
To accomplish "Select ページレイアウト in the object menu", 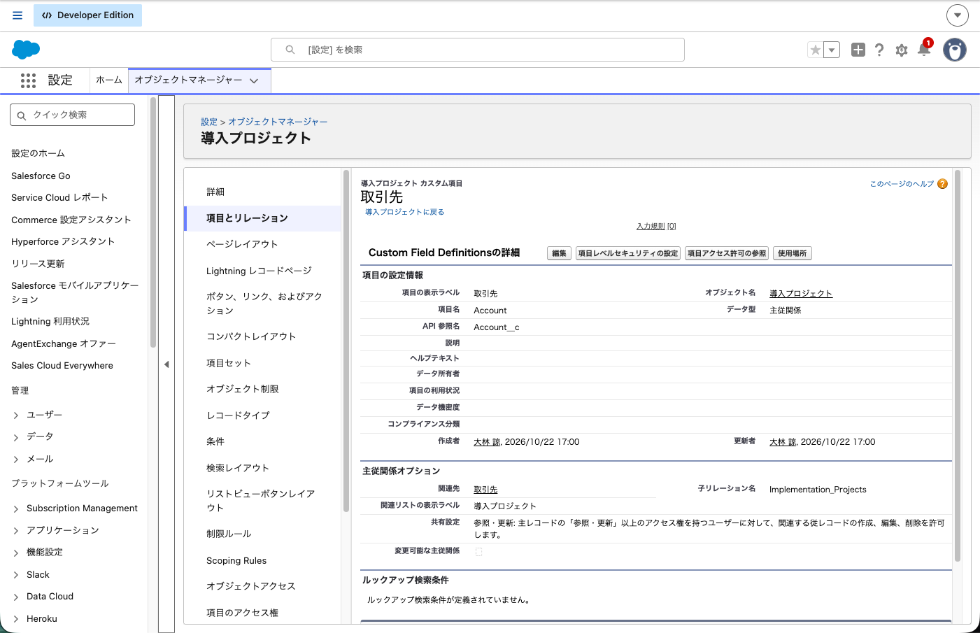I will pyautogui.click(x=242, y=244).
